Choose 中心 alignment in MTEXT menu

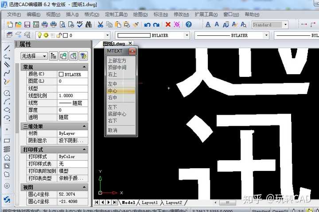[121, 91]
